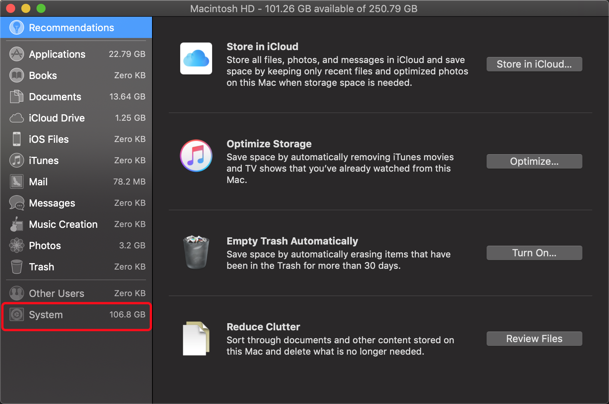Click the System gear icon
This screenshot has width=609, height=404.
click(17, 314)
